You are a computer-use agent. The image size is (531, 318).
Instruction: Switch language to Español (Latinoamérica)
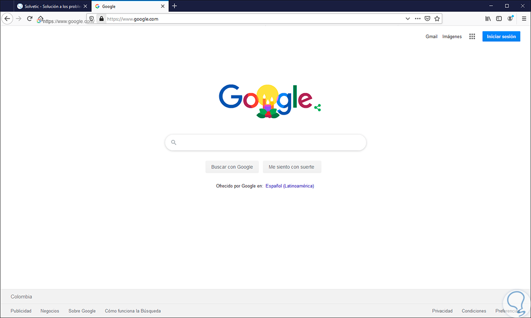coord(289,186)
